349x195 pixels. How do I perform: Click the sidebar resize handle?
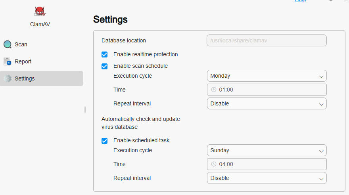[x=85, y=109]
